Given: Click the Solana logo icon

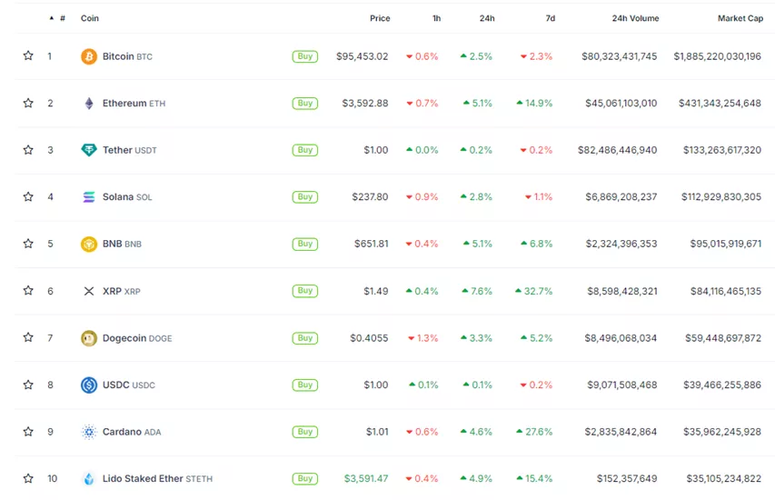Looking at the screenshot, I should [x=89, y=197].
